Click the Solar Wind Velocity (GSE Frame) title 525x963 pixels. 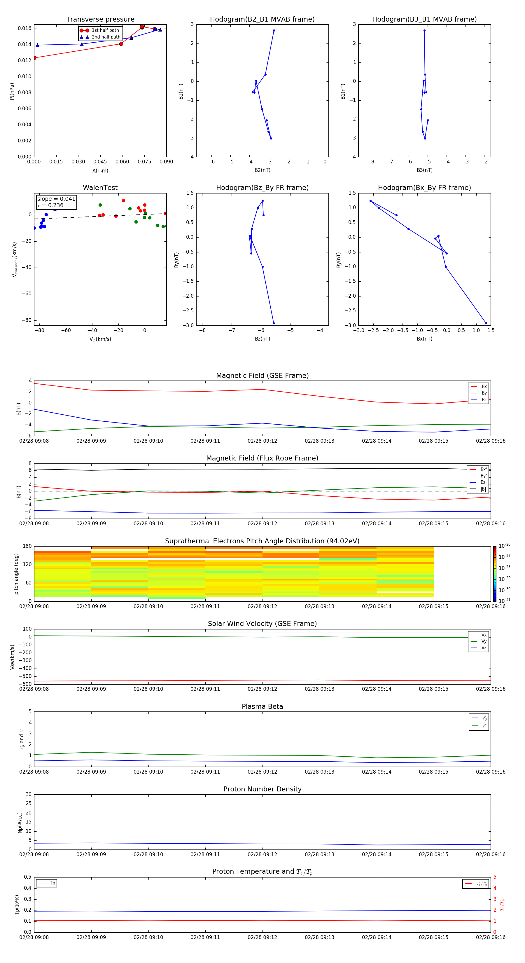tap(262, 624)
